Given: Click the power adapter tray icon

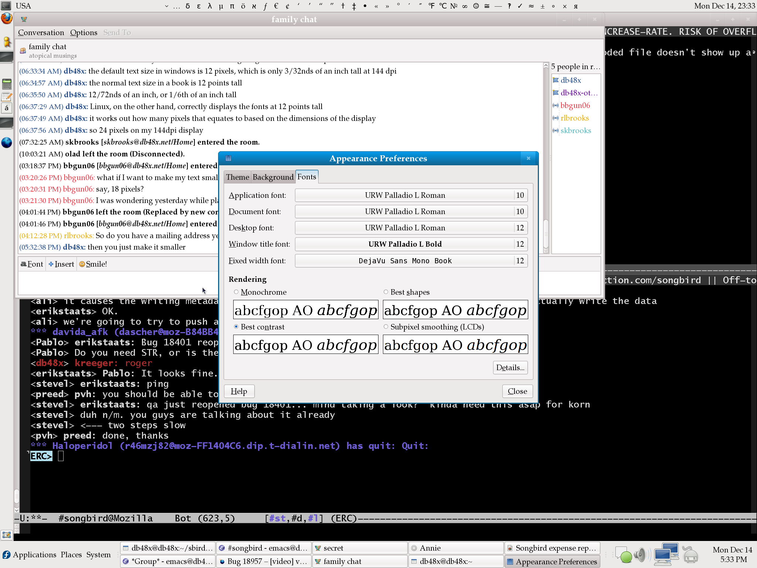Looking at the screenshot, I should (690, 555).
